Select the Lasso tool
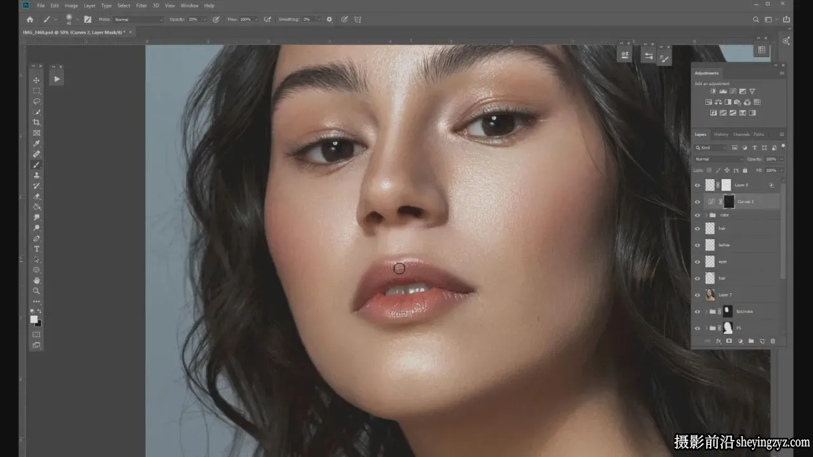The height and width of the screenshot is (457, 813). click(36, 101)
